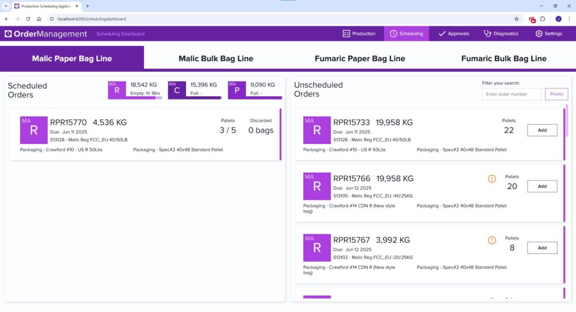The height and width of the screenshot is (312, 576).
Task: Click the warning icon on order RPR15767
Action: [x=492, y=241]
